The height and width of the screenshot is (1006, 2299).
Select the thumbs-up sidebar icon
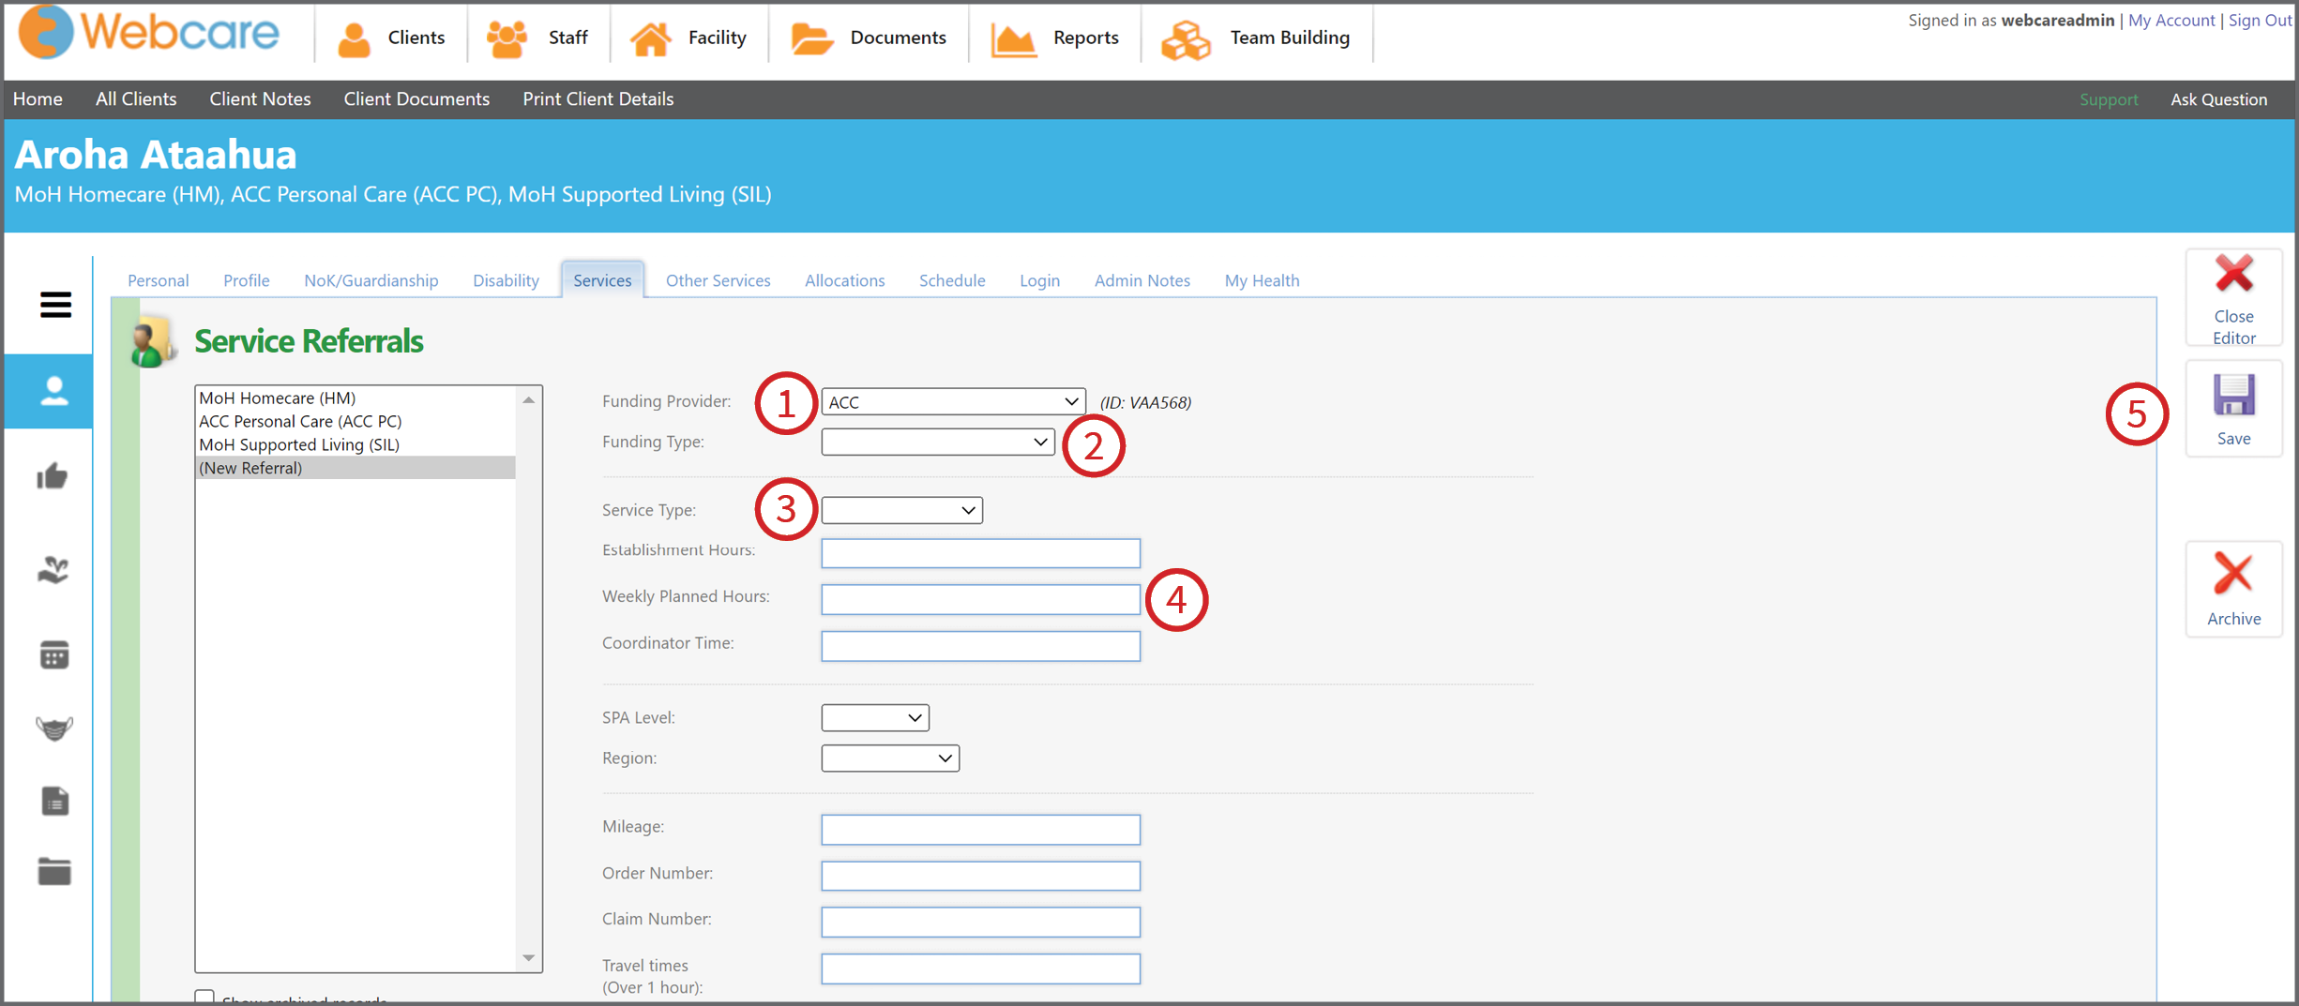pyautogui.click(x=53, y=476)
